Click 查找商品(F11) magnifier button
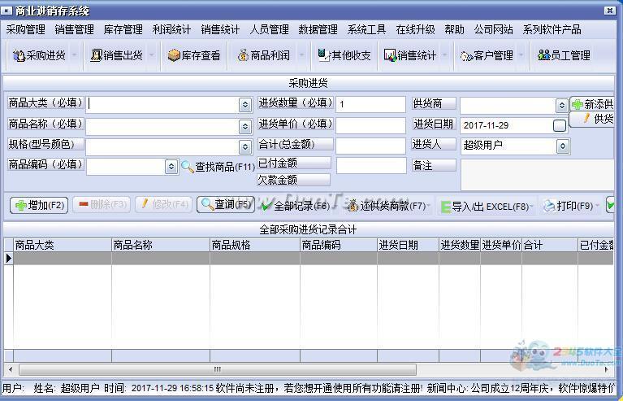 tap(218, 167)
